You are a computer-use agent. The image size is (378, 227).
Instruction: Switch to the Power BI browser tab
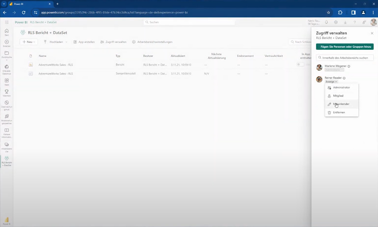coord(30,4)
